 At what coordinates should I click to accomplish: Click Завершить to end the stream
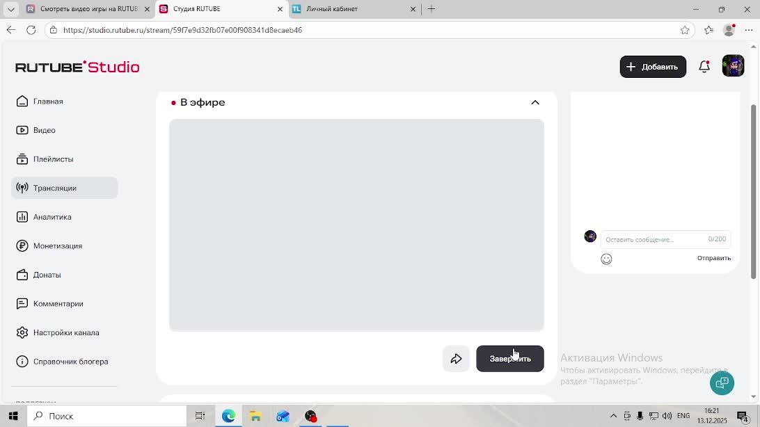(x=510, y=359)
